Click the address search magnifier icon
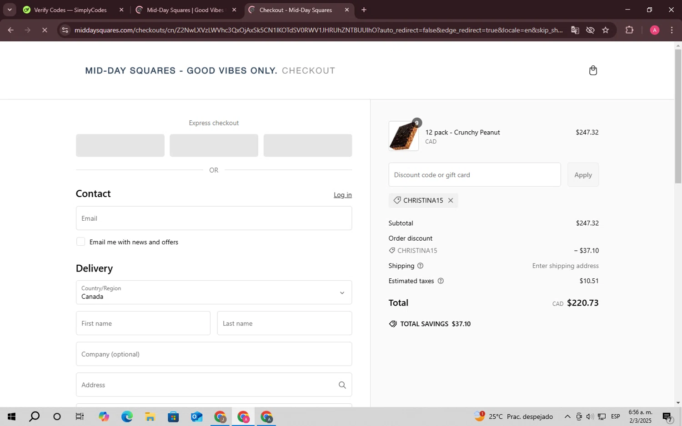 tap(342, 385)
